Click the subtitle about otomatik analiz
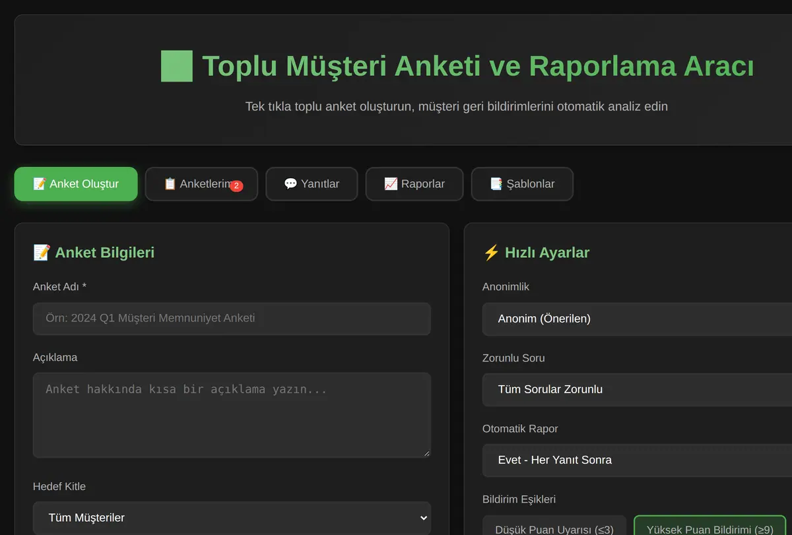 point(457,106)
